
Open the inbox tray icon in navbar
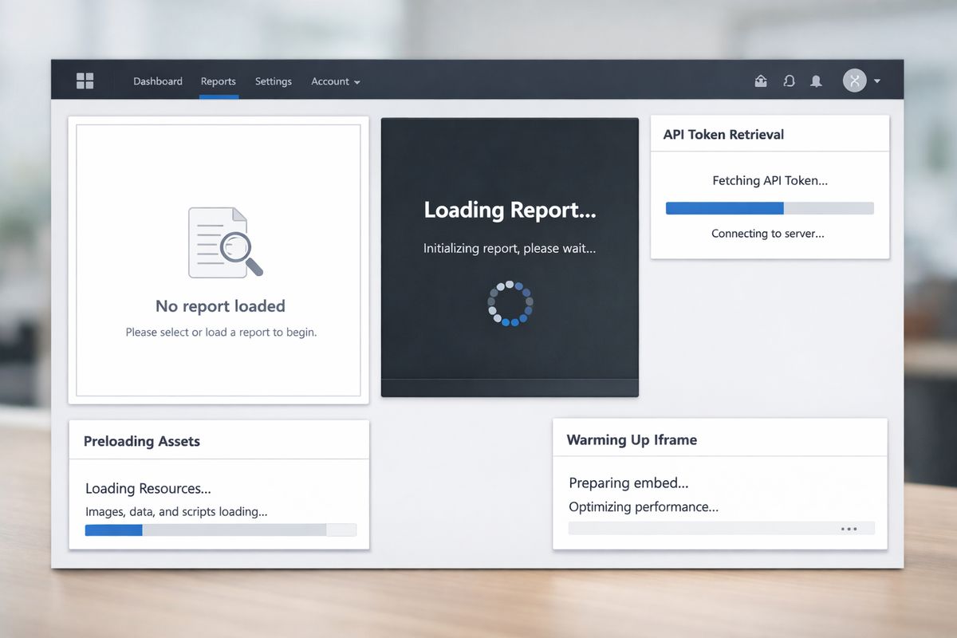[761, 81]
